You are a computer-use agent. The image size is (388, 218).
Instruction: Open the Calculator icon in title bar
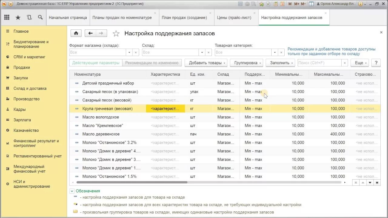276,4
